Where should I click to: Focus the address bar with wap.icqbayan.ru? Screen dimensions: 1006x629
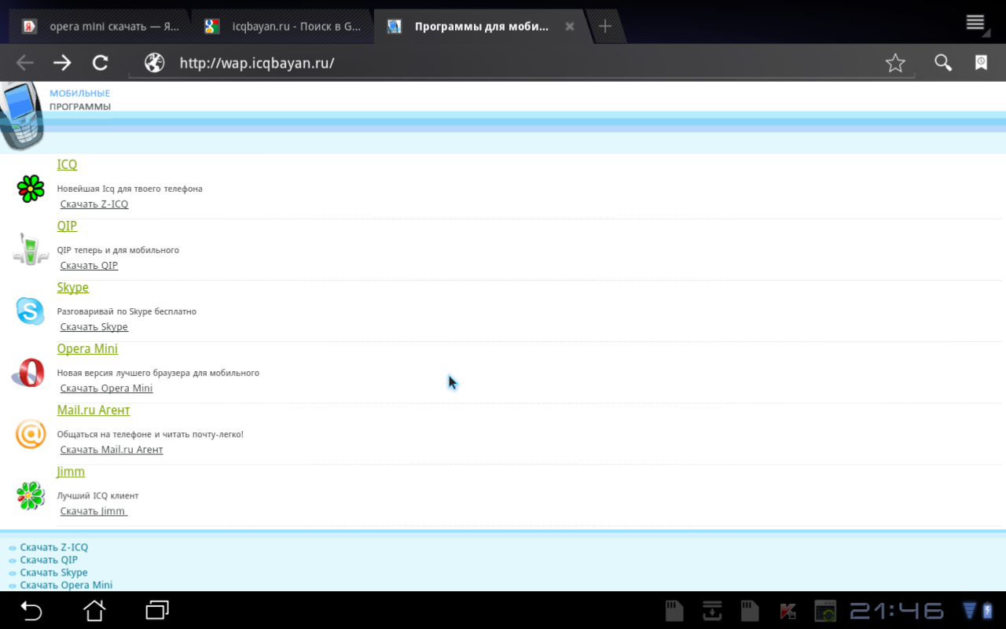tap(522, 63)
